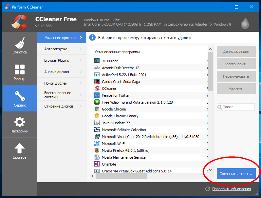This screenshot has height=198, width=261.
Task: Open the Автозагрузка tab
Action: [x=62, y=49]
